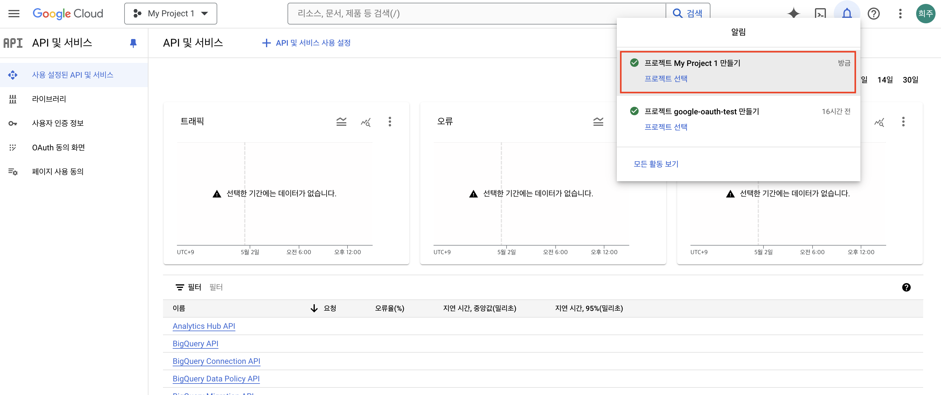Open the BigQuery Connection API link
The width and height of the screenshot is (941, 395).
click(216, 361)
